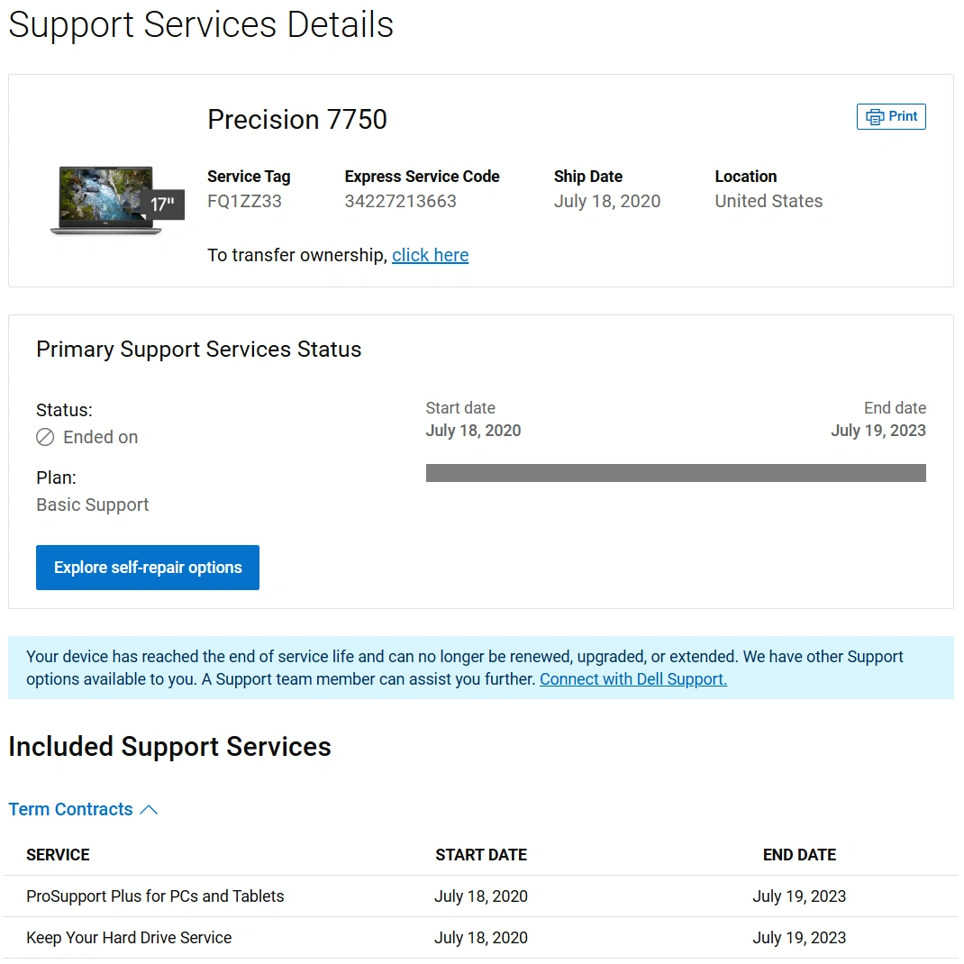Select the Keep Your Hard Drive Service row
964x964 pixels.
(x=129, y=938)
